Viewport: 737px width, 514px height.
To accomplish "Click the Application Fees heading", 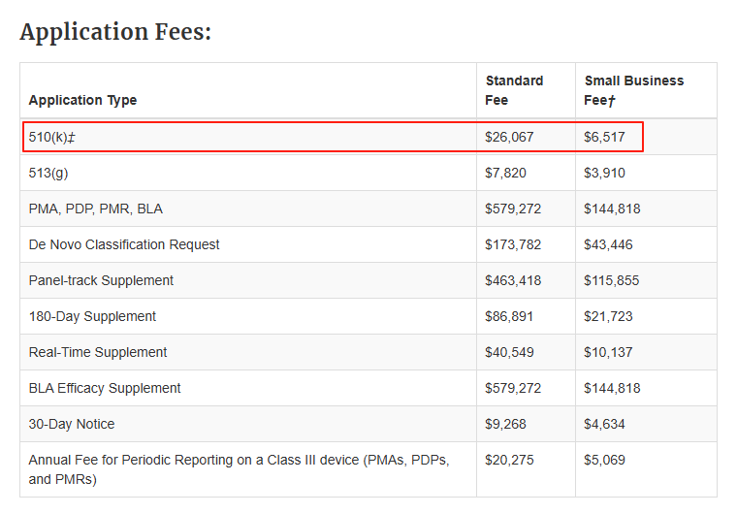I will click(x=115, y=31).
